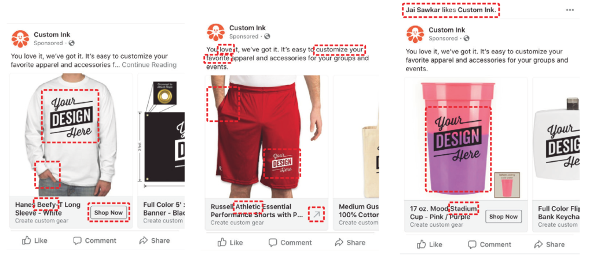Select the white long sleeve shirt image
593x259 pixels.
[x=71, y=135]
